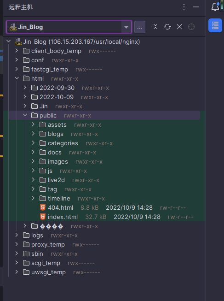Screen dimensions: 224x301
Task: Click the blue remote host sidebar icon
Action: click(215, 25)
